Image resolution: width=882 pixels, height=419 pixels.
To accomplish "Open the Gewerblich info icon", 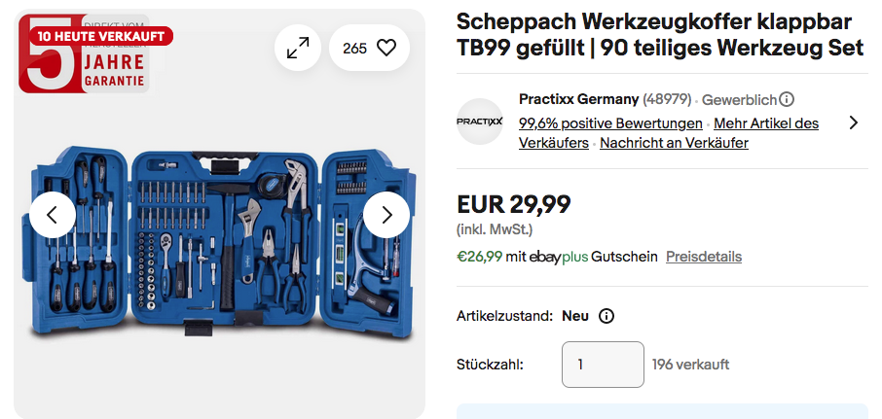I will click(x=787, y=99).
